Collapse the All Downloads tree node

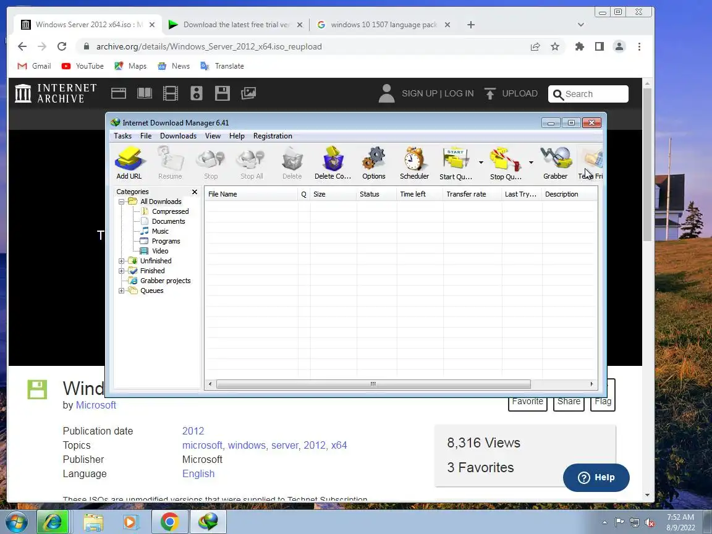[121, 201]
